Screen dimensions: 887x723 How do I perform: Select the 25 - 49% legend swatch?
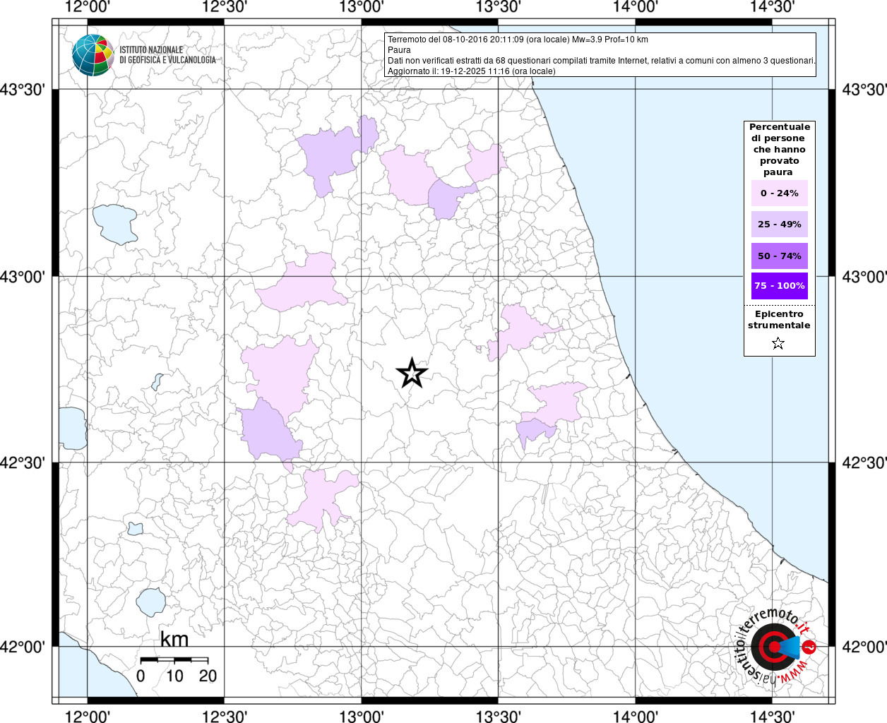[779, 225]
